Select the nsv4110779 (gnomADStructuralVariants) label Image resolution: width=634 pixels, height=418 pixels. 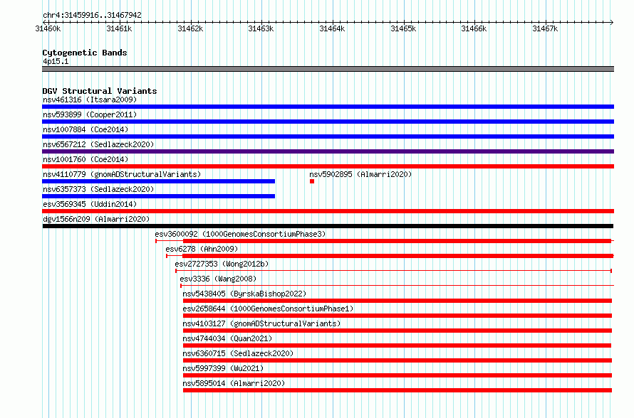[122, 174]
